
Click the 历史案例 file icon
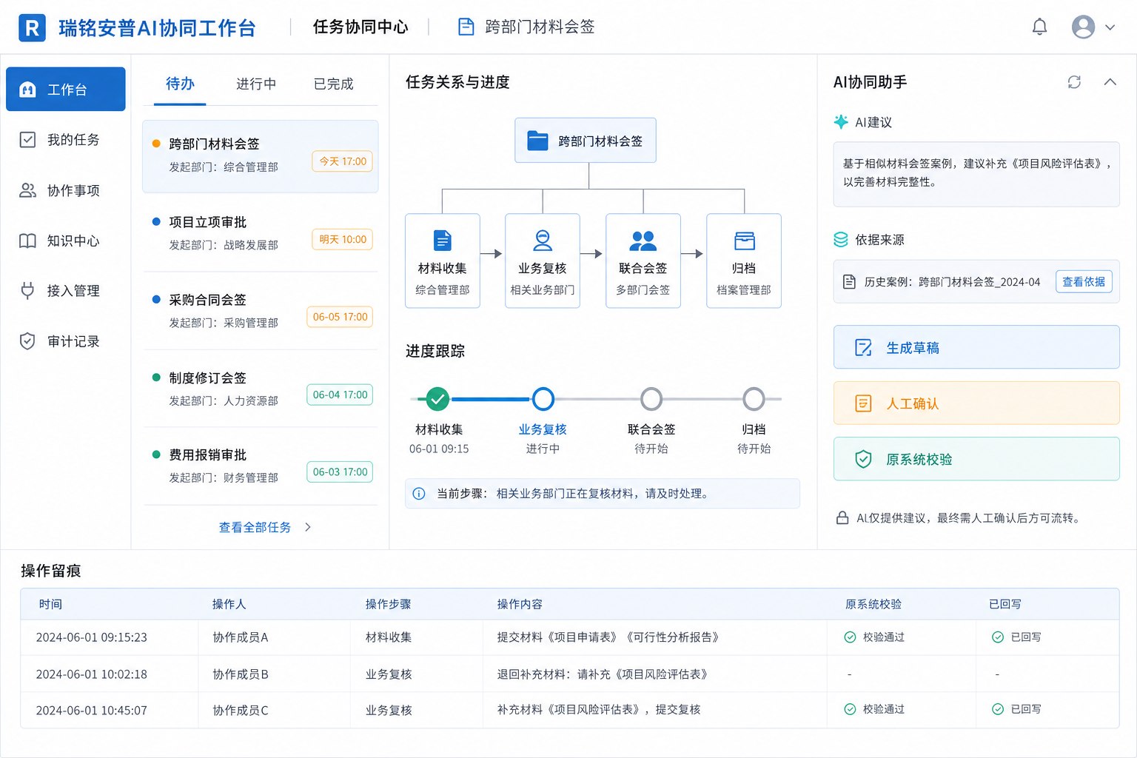click(x=850, y=282)
